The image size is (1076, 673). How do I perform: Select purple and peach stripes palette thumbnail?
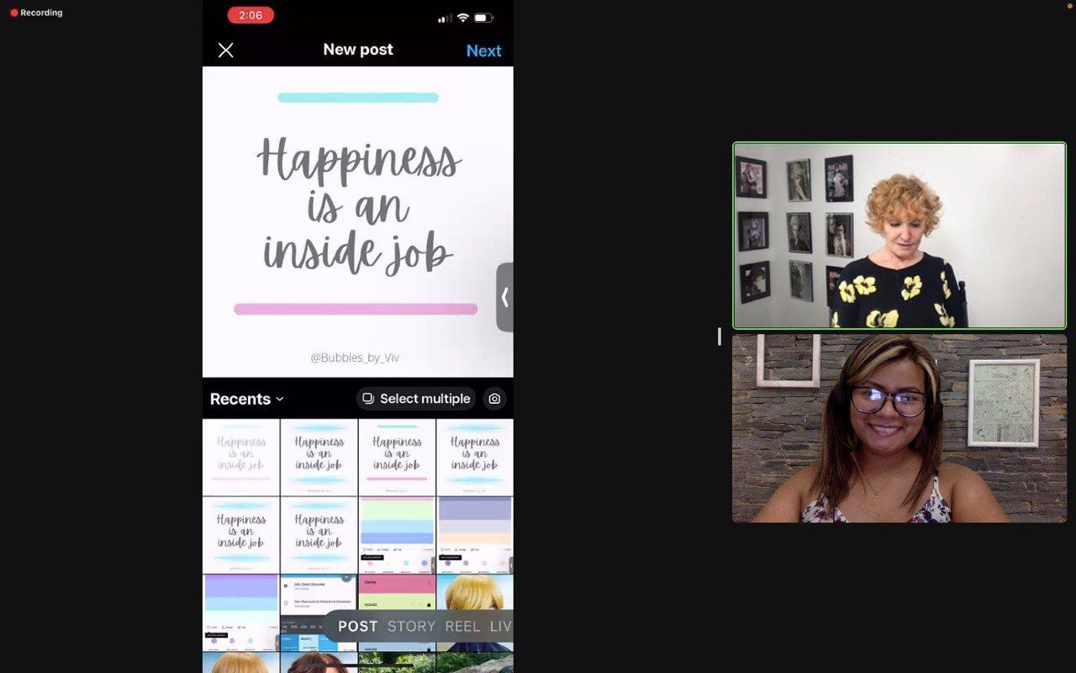point(475,535)
